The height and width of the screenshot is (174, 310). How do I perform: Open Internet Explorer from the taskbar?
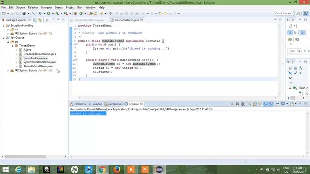click(x=18, y=170)
